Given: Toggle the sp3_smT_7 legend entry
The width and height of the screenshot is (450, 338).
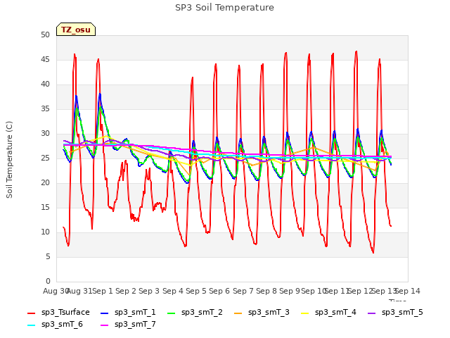Looking at the screenshot, I should (x=128, y=325).
